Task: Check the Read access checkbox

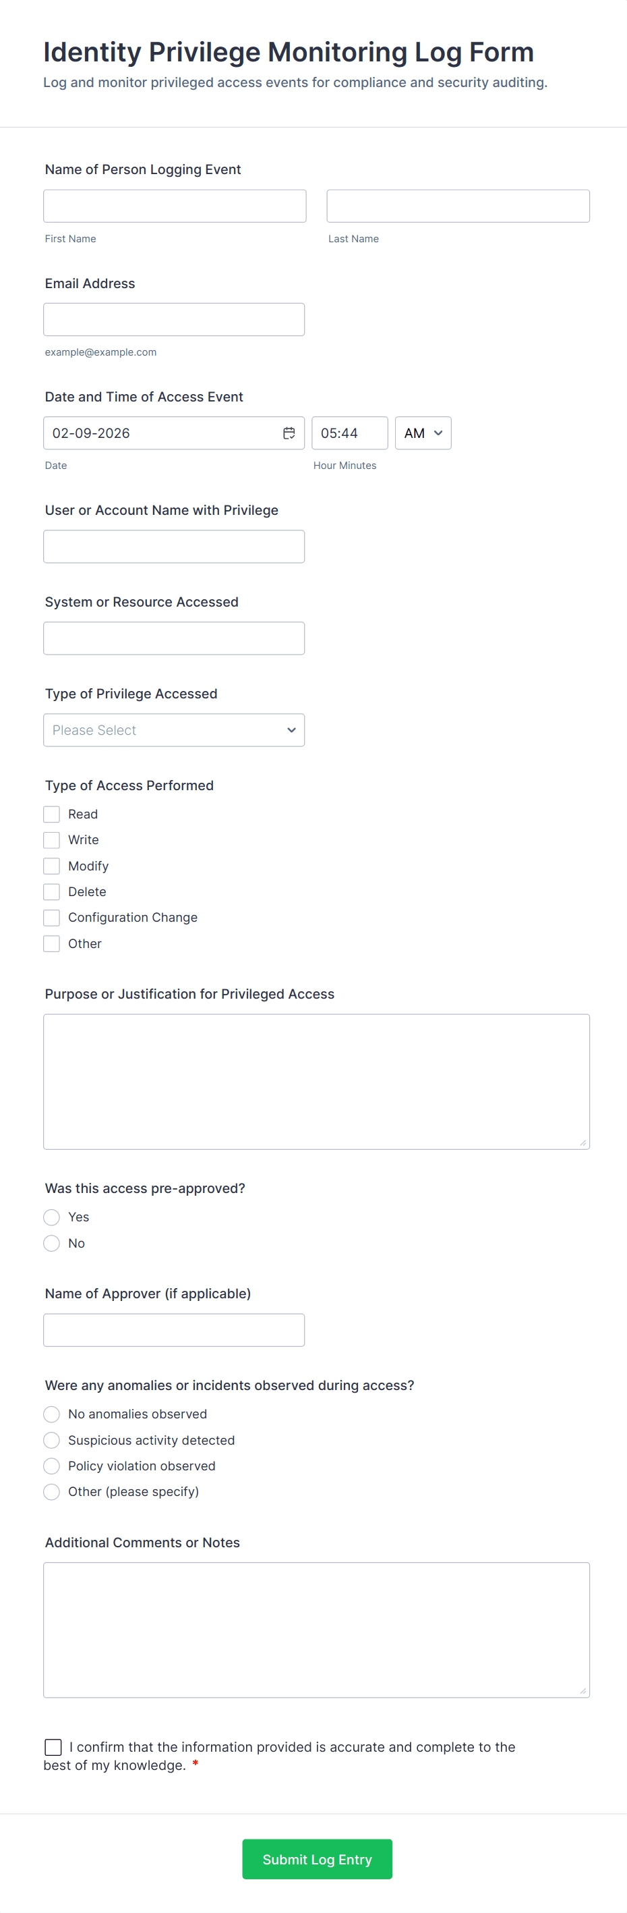Action: [x=51, y=814]
